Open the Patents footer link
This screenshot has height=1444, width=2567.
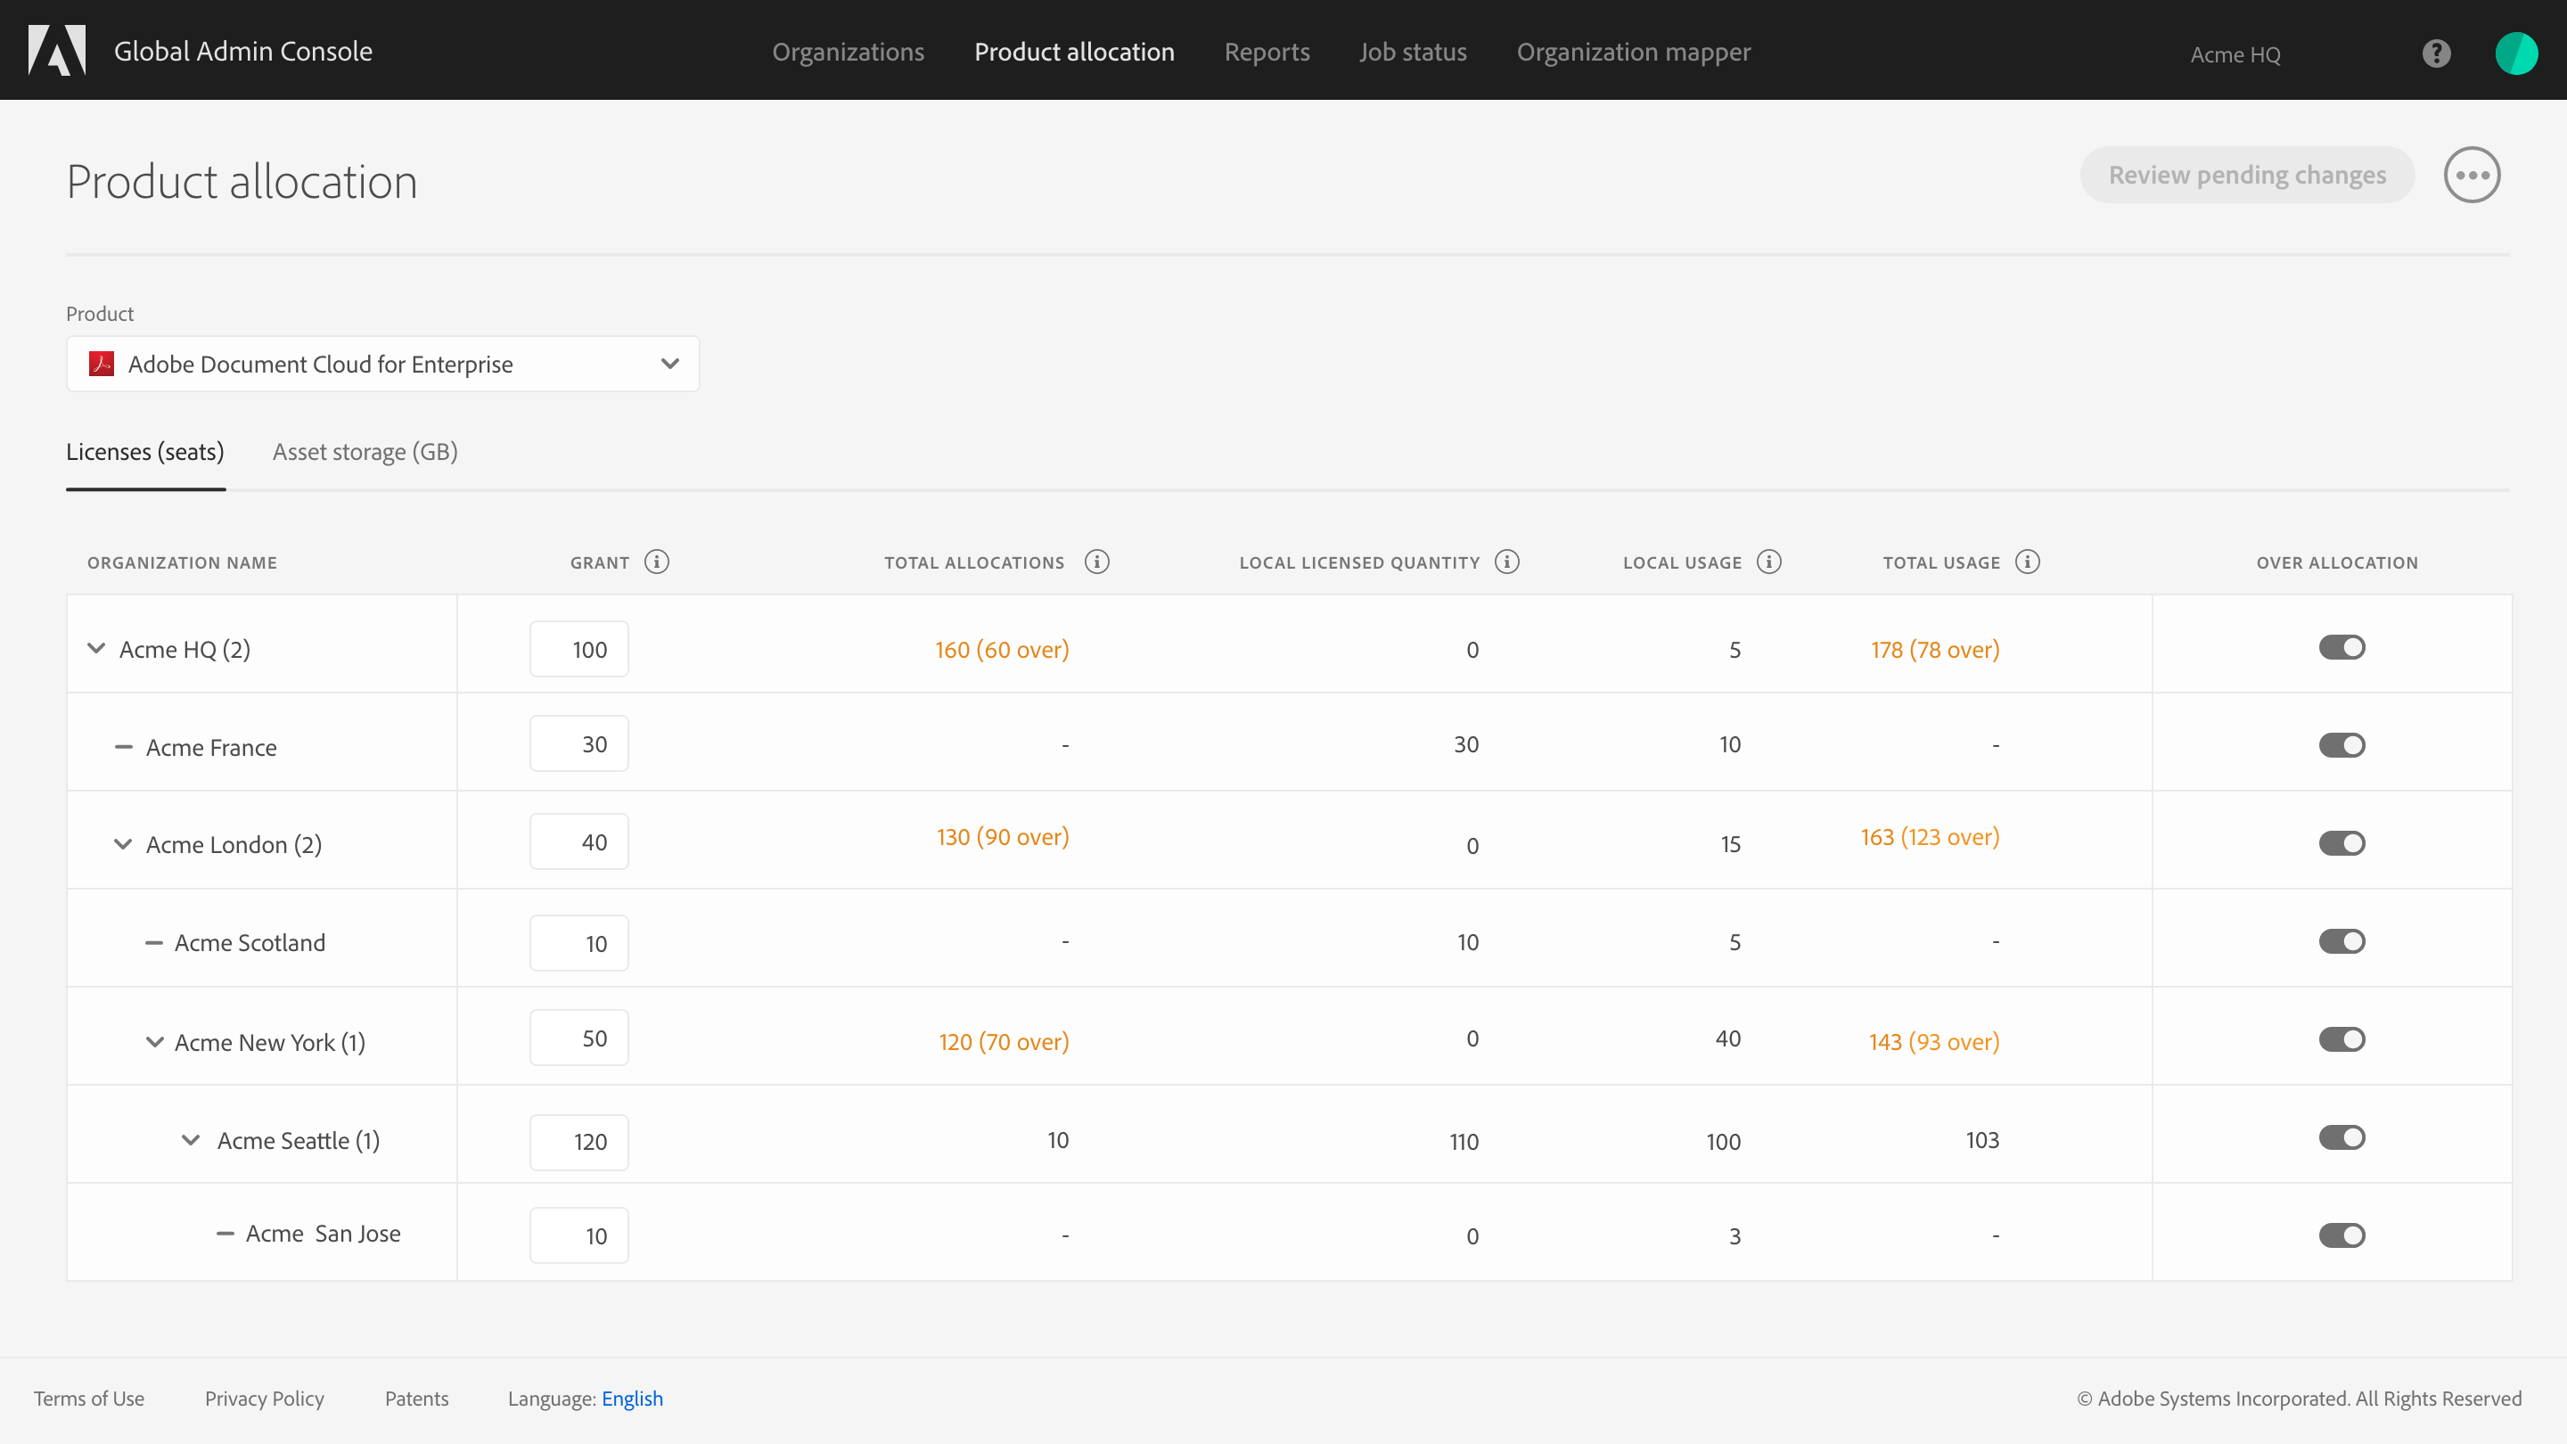[x=416, y=1399]
